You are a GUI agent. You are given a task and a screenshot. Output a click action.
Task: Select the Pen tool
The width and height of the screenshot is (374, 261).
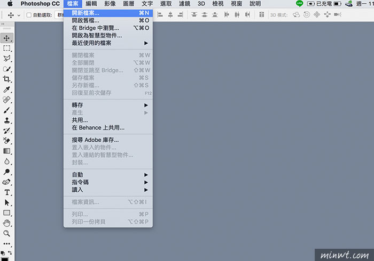6,182
